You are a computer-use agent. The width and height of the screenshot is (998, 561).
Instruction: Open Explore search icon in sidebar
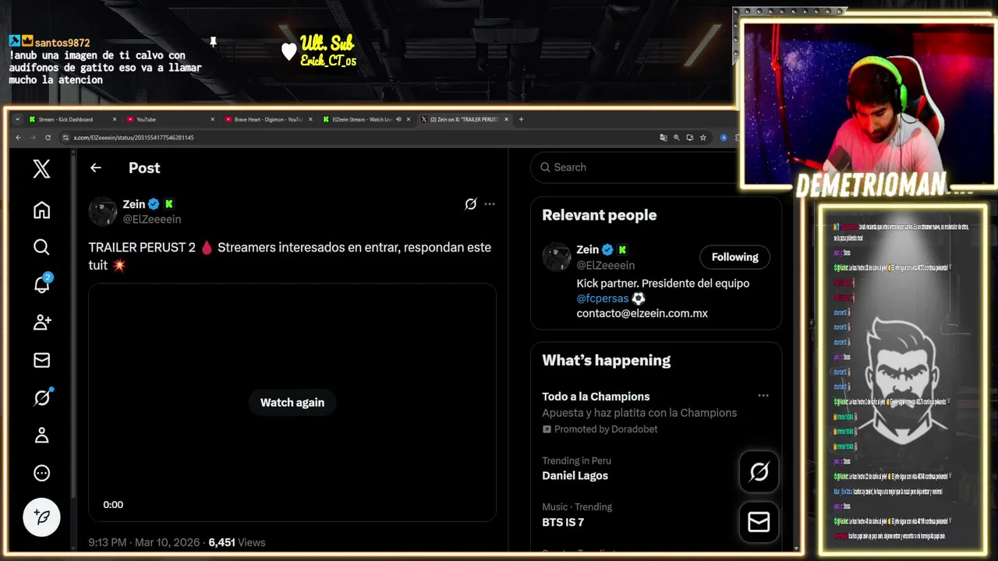point(41,247)
